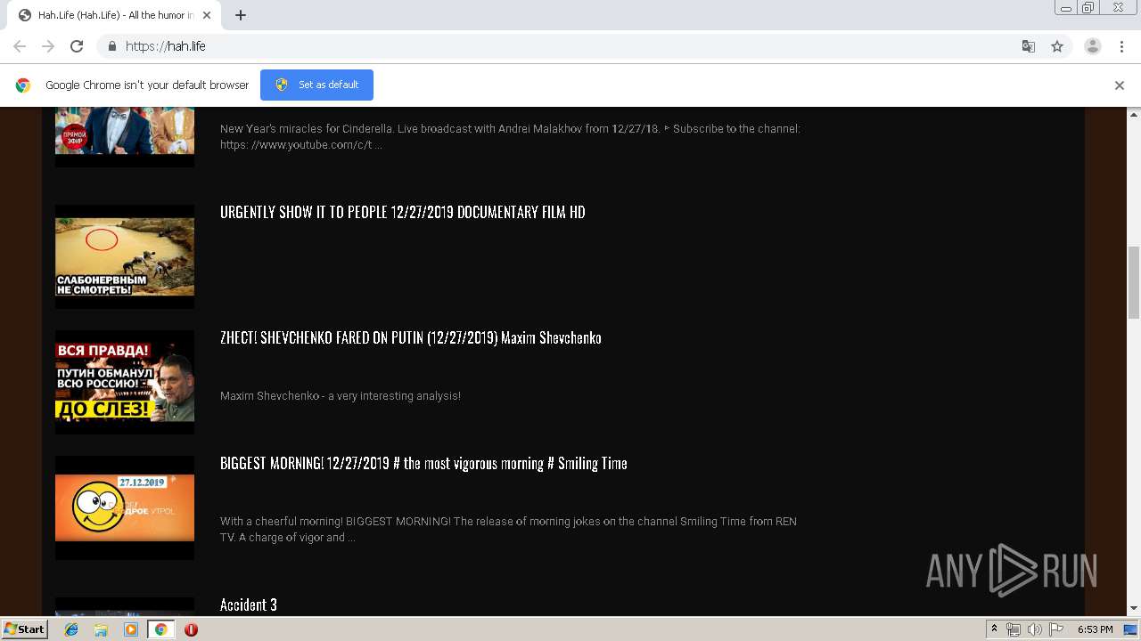Click the 'New Year's miracles for Cinderella' description
The image size is (1141, 641).
click(x=510, y=136)
